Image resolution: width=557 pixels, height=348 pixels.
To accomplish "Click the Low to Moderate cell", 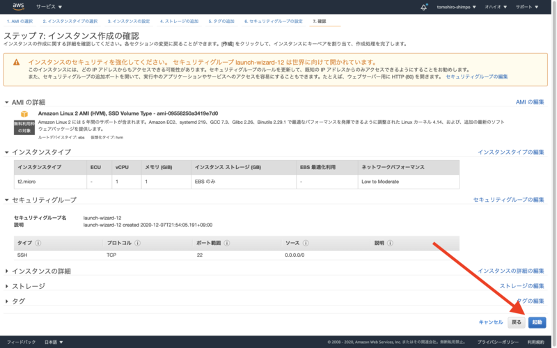I will coord(409,182).
